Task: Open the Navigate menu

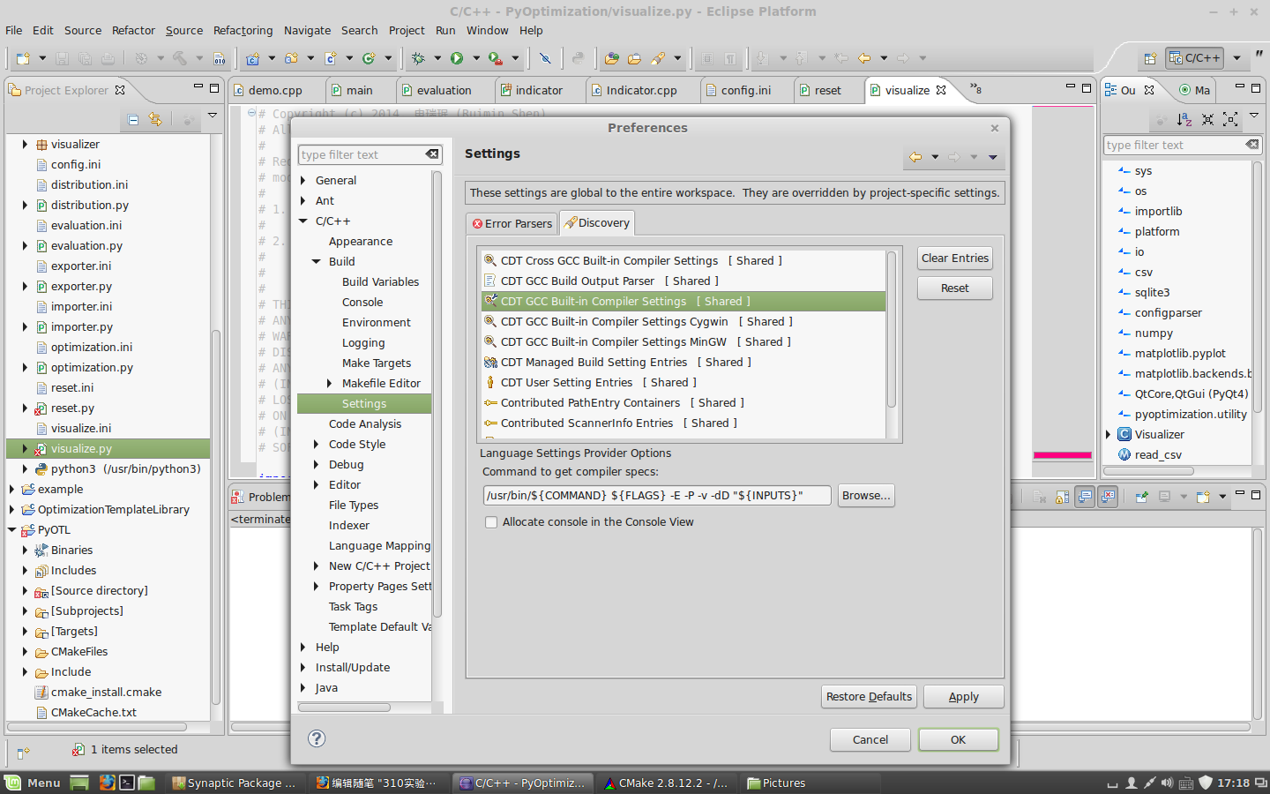Action: 307,30
